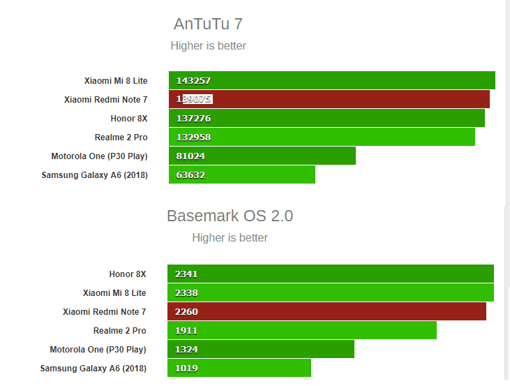Screen dimensions: 510x386
Task: Select the 143257 bar for Xiaomi Mi 8 Lite
Action: 331,81
